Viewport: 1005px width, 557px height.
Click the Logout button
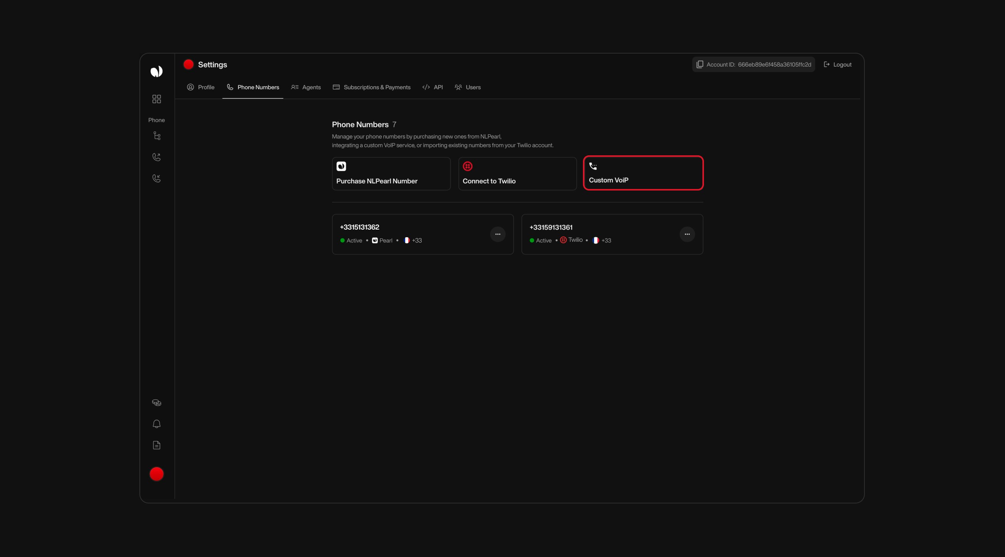click(x=837, y=64)
